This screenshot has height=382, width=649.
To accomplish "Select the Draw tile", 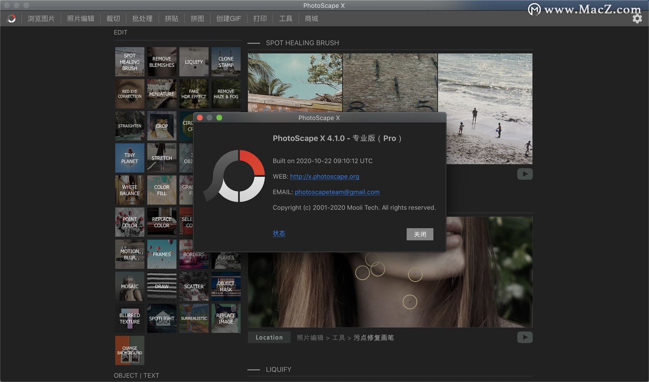I will (162, 286).
